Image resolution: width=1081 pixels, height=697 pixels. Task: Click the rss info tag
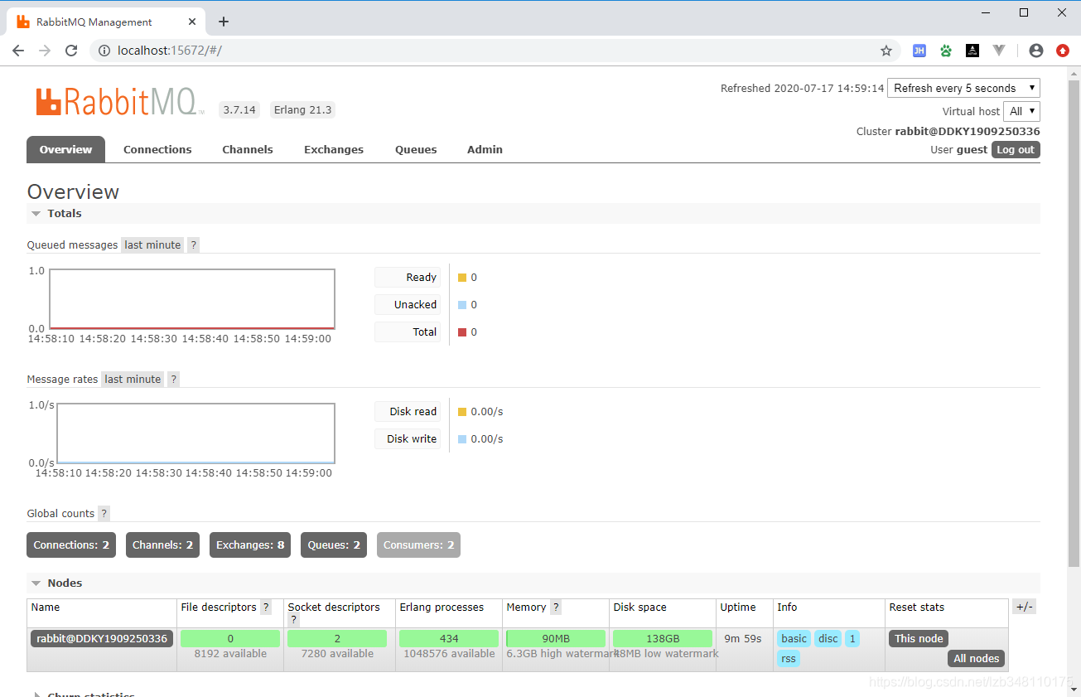[789, 659]
